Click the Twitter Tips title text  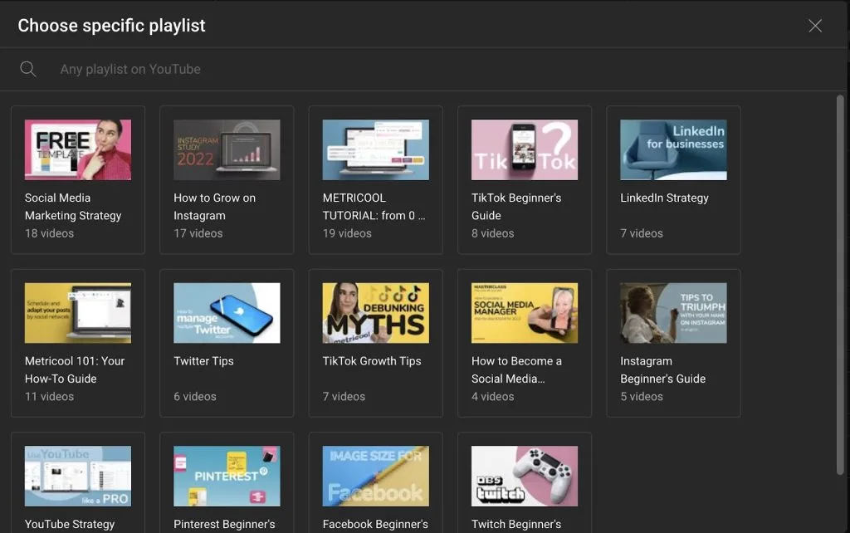pyautogui.click(x=203, y=361)
